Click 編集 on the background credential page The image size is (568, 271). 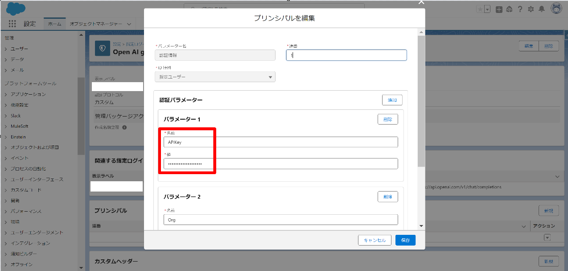(529, 46)
